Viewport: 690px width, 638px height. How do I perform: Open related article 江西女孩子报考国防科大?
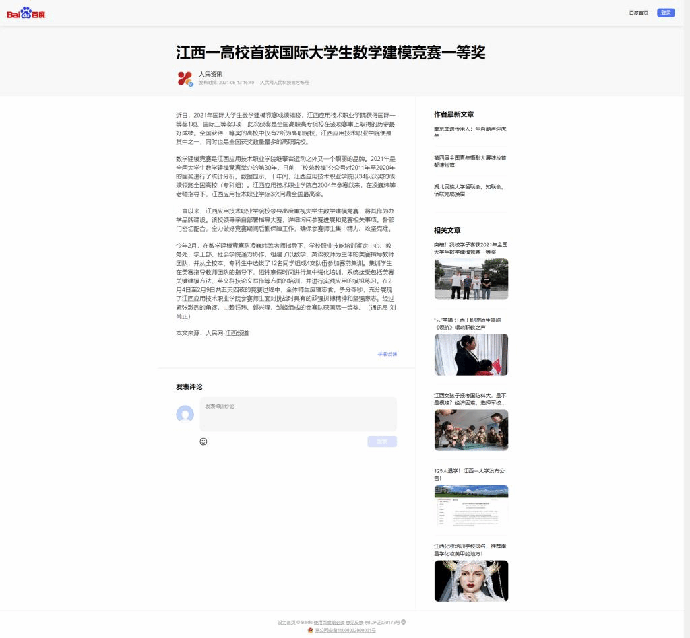(470, 399)
